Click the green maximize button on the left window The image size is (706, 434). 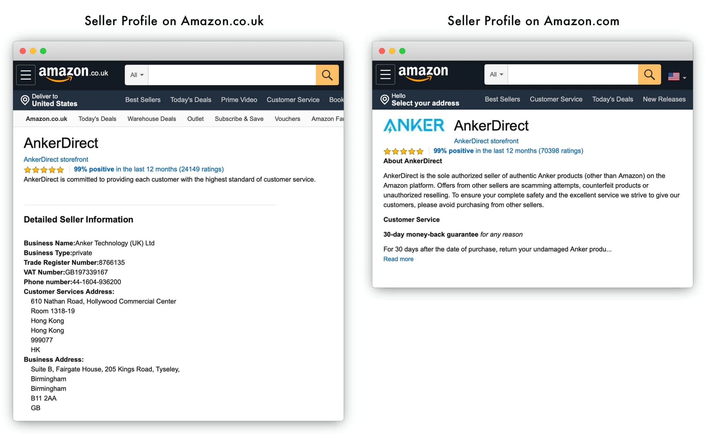[x=43, y=51]
